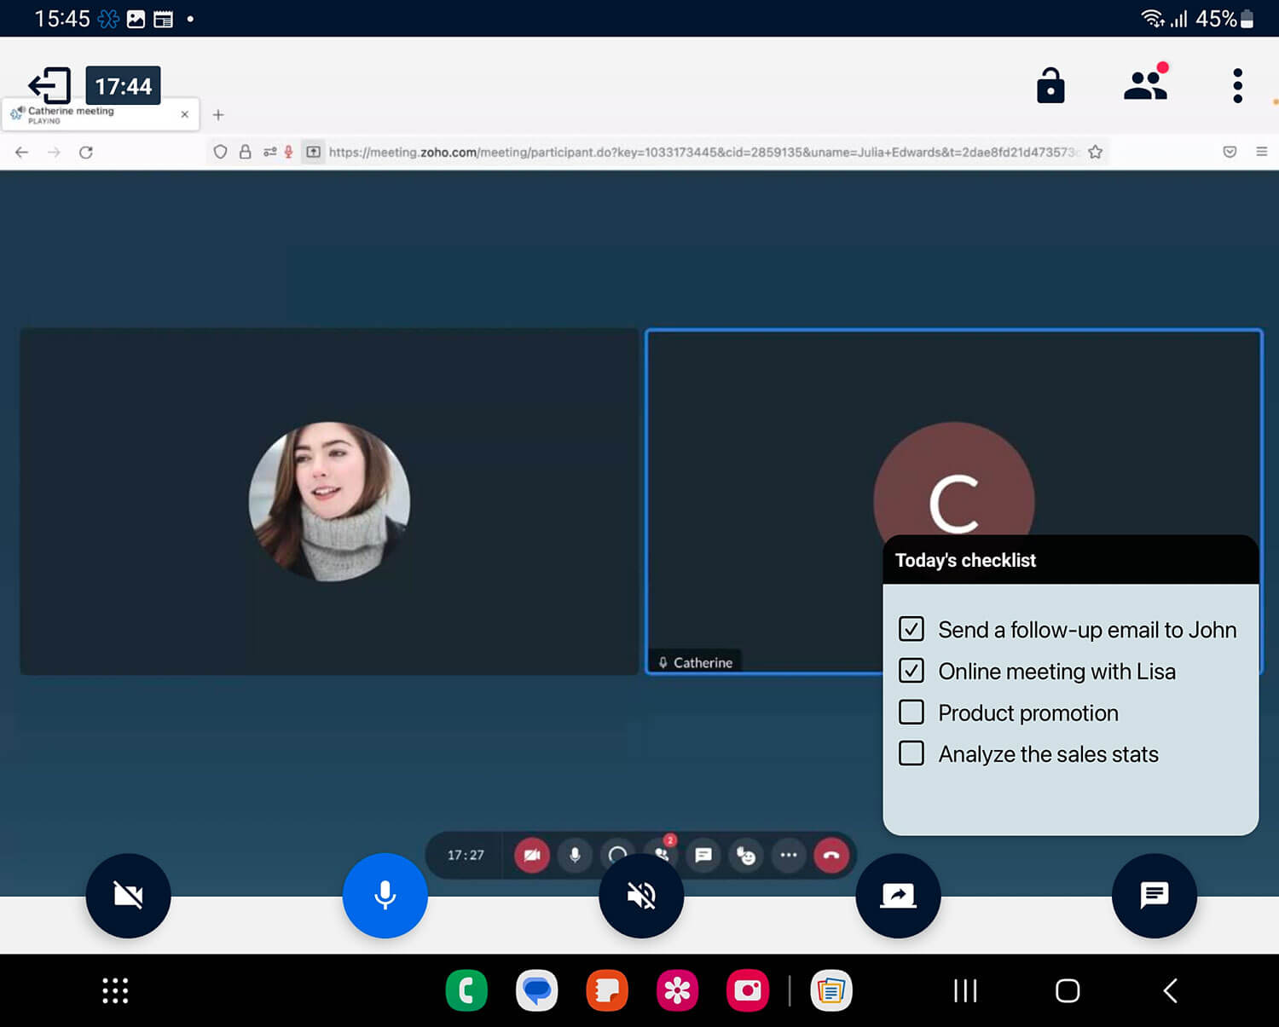Open the participants list with red dot

(1145, 84)
